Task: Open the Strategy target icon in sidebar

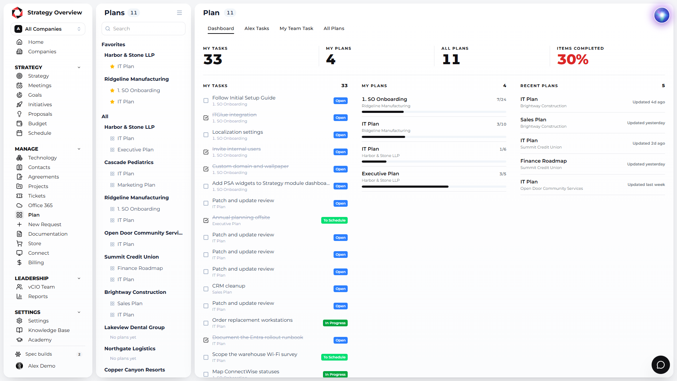Action: [x=19, y=76]
